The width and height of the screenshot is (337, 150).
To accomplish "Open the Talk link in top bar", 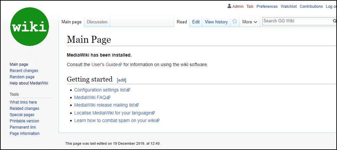I will point(250,7).
